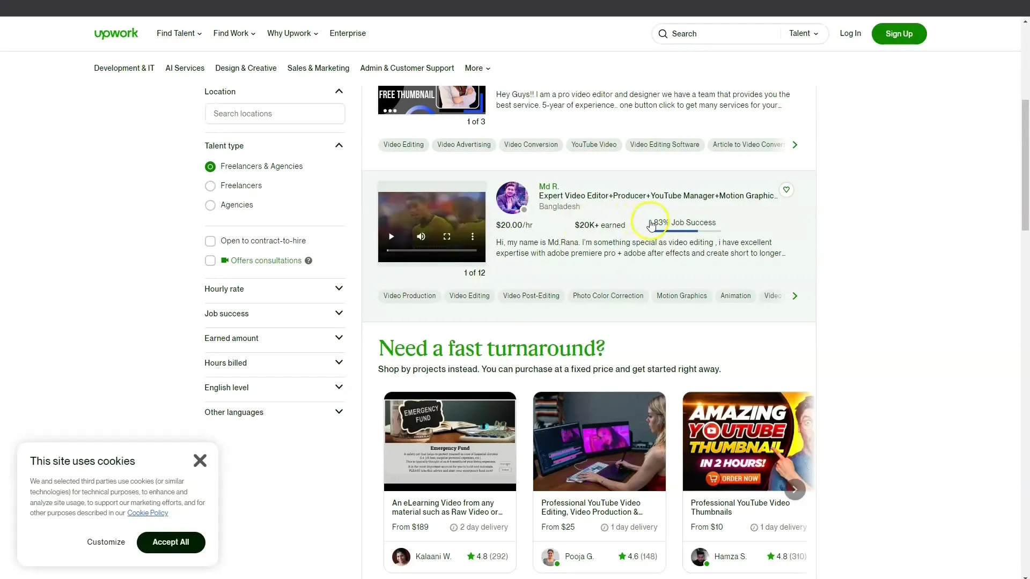This screenshot has width=1030, height=579.
Task: Click the fullscreen expand icon on video
Action: 447,236
